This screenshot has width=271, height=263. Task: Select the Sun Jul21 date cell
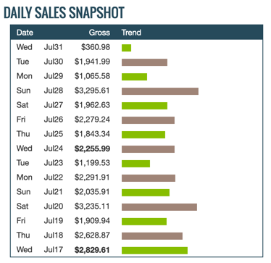pyautogui.click(x=40, y=192)
